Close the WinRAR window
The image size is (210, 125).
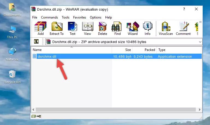[x=196, y=9]
